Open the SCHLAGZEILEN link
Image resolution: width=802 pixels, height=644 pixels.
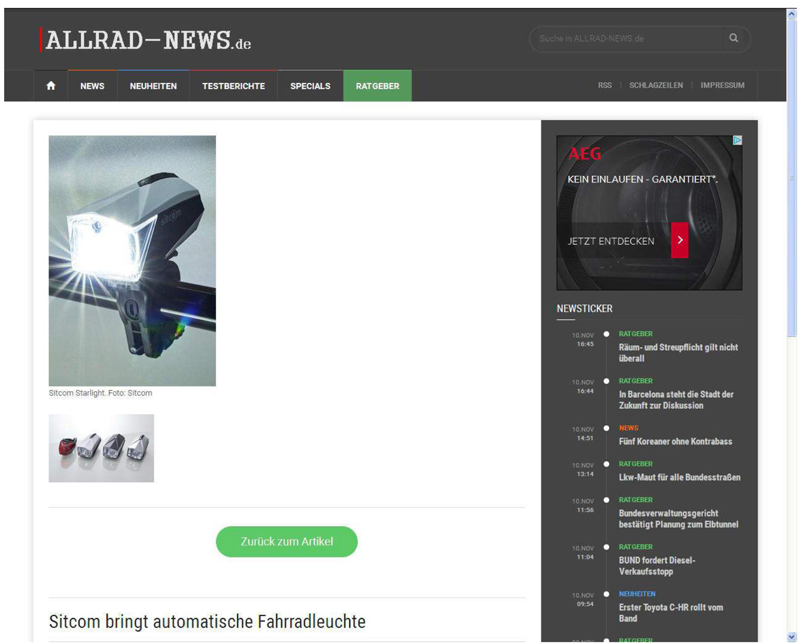pyautogui.click(x=656, y=85)
